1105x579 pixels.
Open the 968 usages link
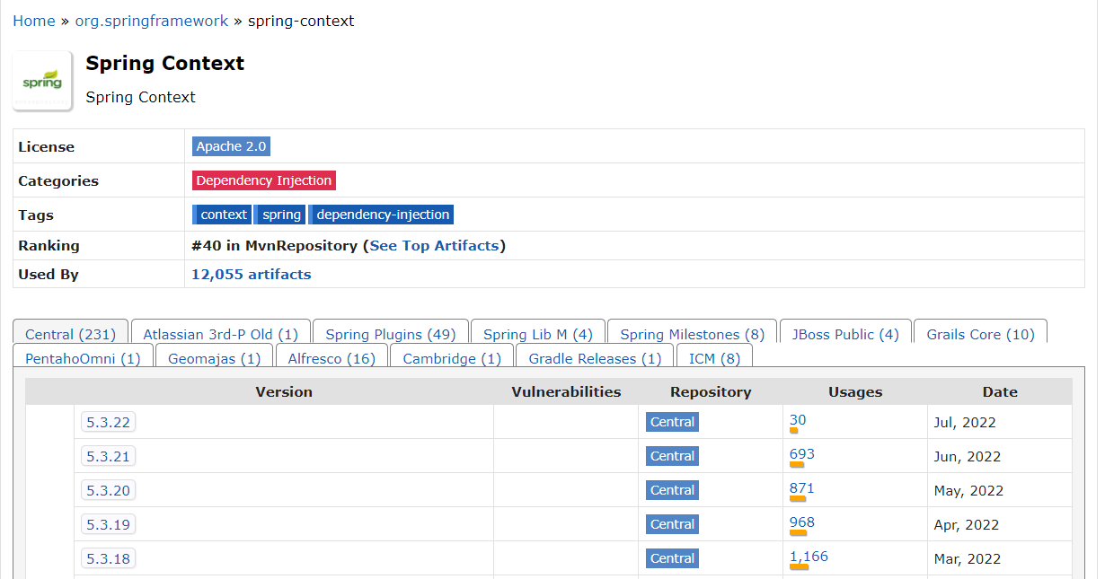[802, 522]
